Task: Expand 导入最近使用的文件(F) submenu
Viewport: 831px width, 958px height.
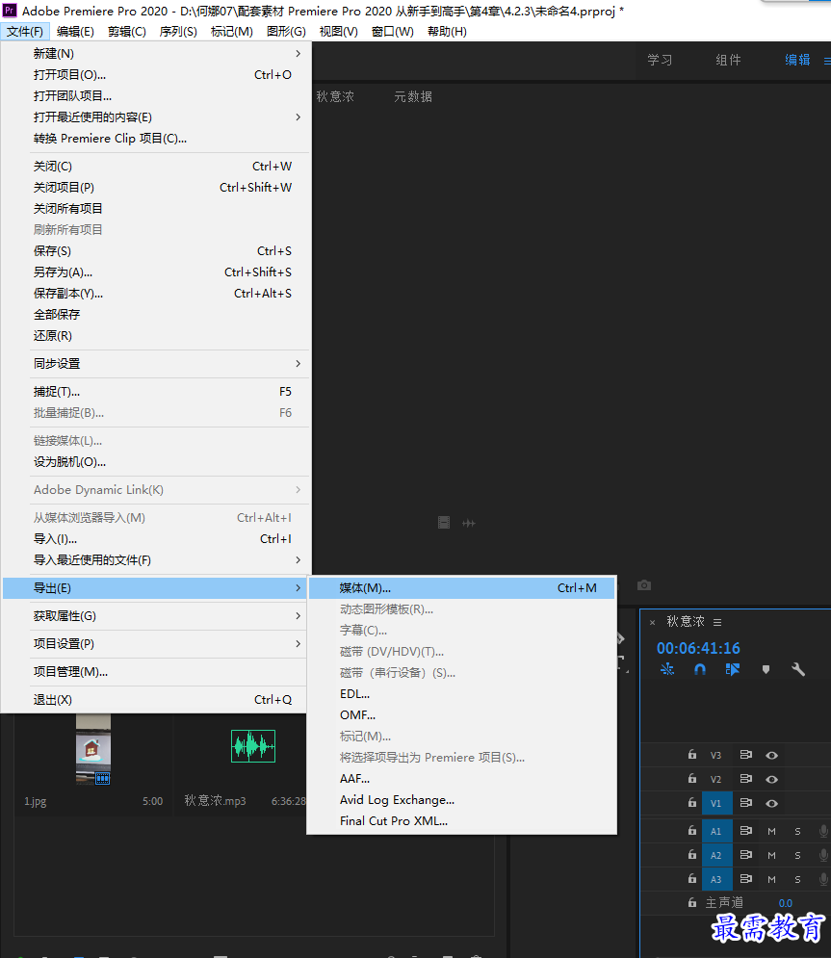Action: point(156,560)
